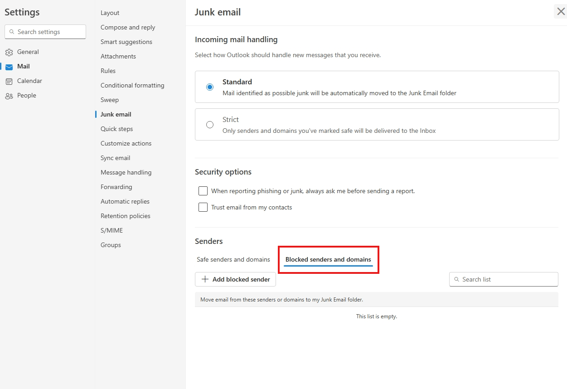Click the Senders heading
This screenshot has width=567, height=389.
209,241
